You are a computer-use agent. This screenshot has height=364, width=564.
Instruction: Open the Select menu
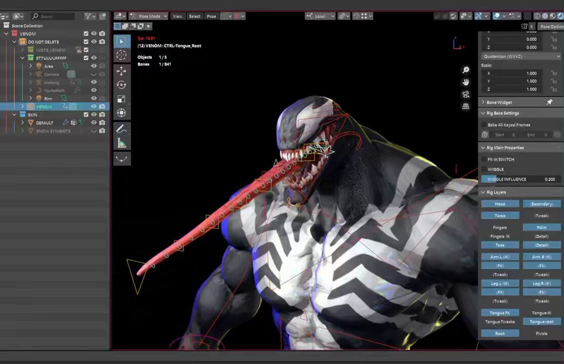(x=194, y=16)
